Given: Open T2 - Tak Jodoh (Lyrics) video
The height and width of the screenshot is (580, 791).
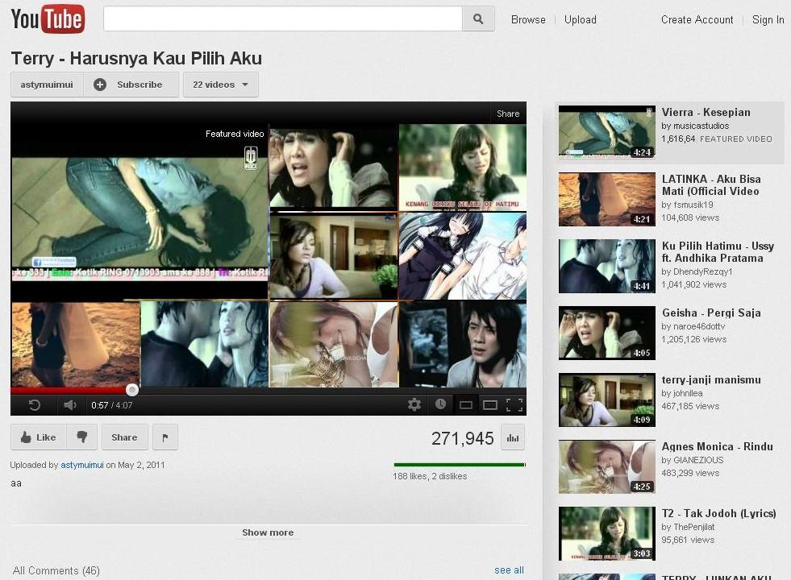Looking at the screenshot, I should pyautogui.click(x=719, y=513).
